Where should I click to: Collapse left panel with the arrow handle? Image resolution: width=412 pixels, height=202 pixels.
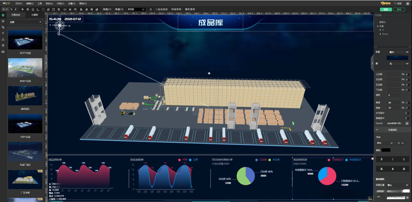pos(46,63)
